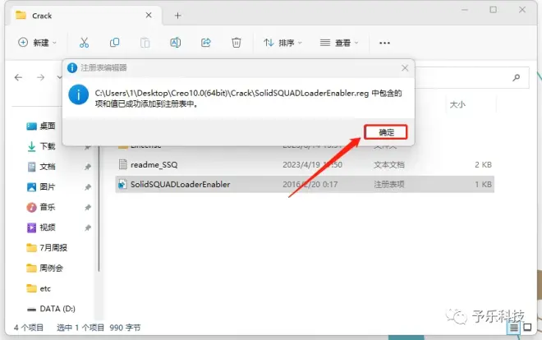
Task: Click the Delete trash icon
Action: pyautogui.click(x=236, y=43)
